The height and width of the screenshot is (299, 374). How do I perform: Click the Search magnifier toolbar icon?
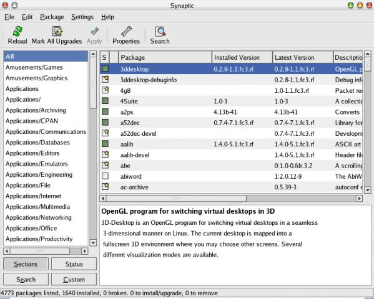(160, 31)
